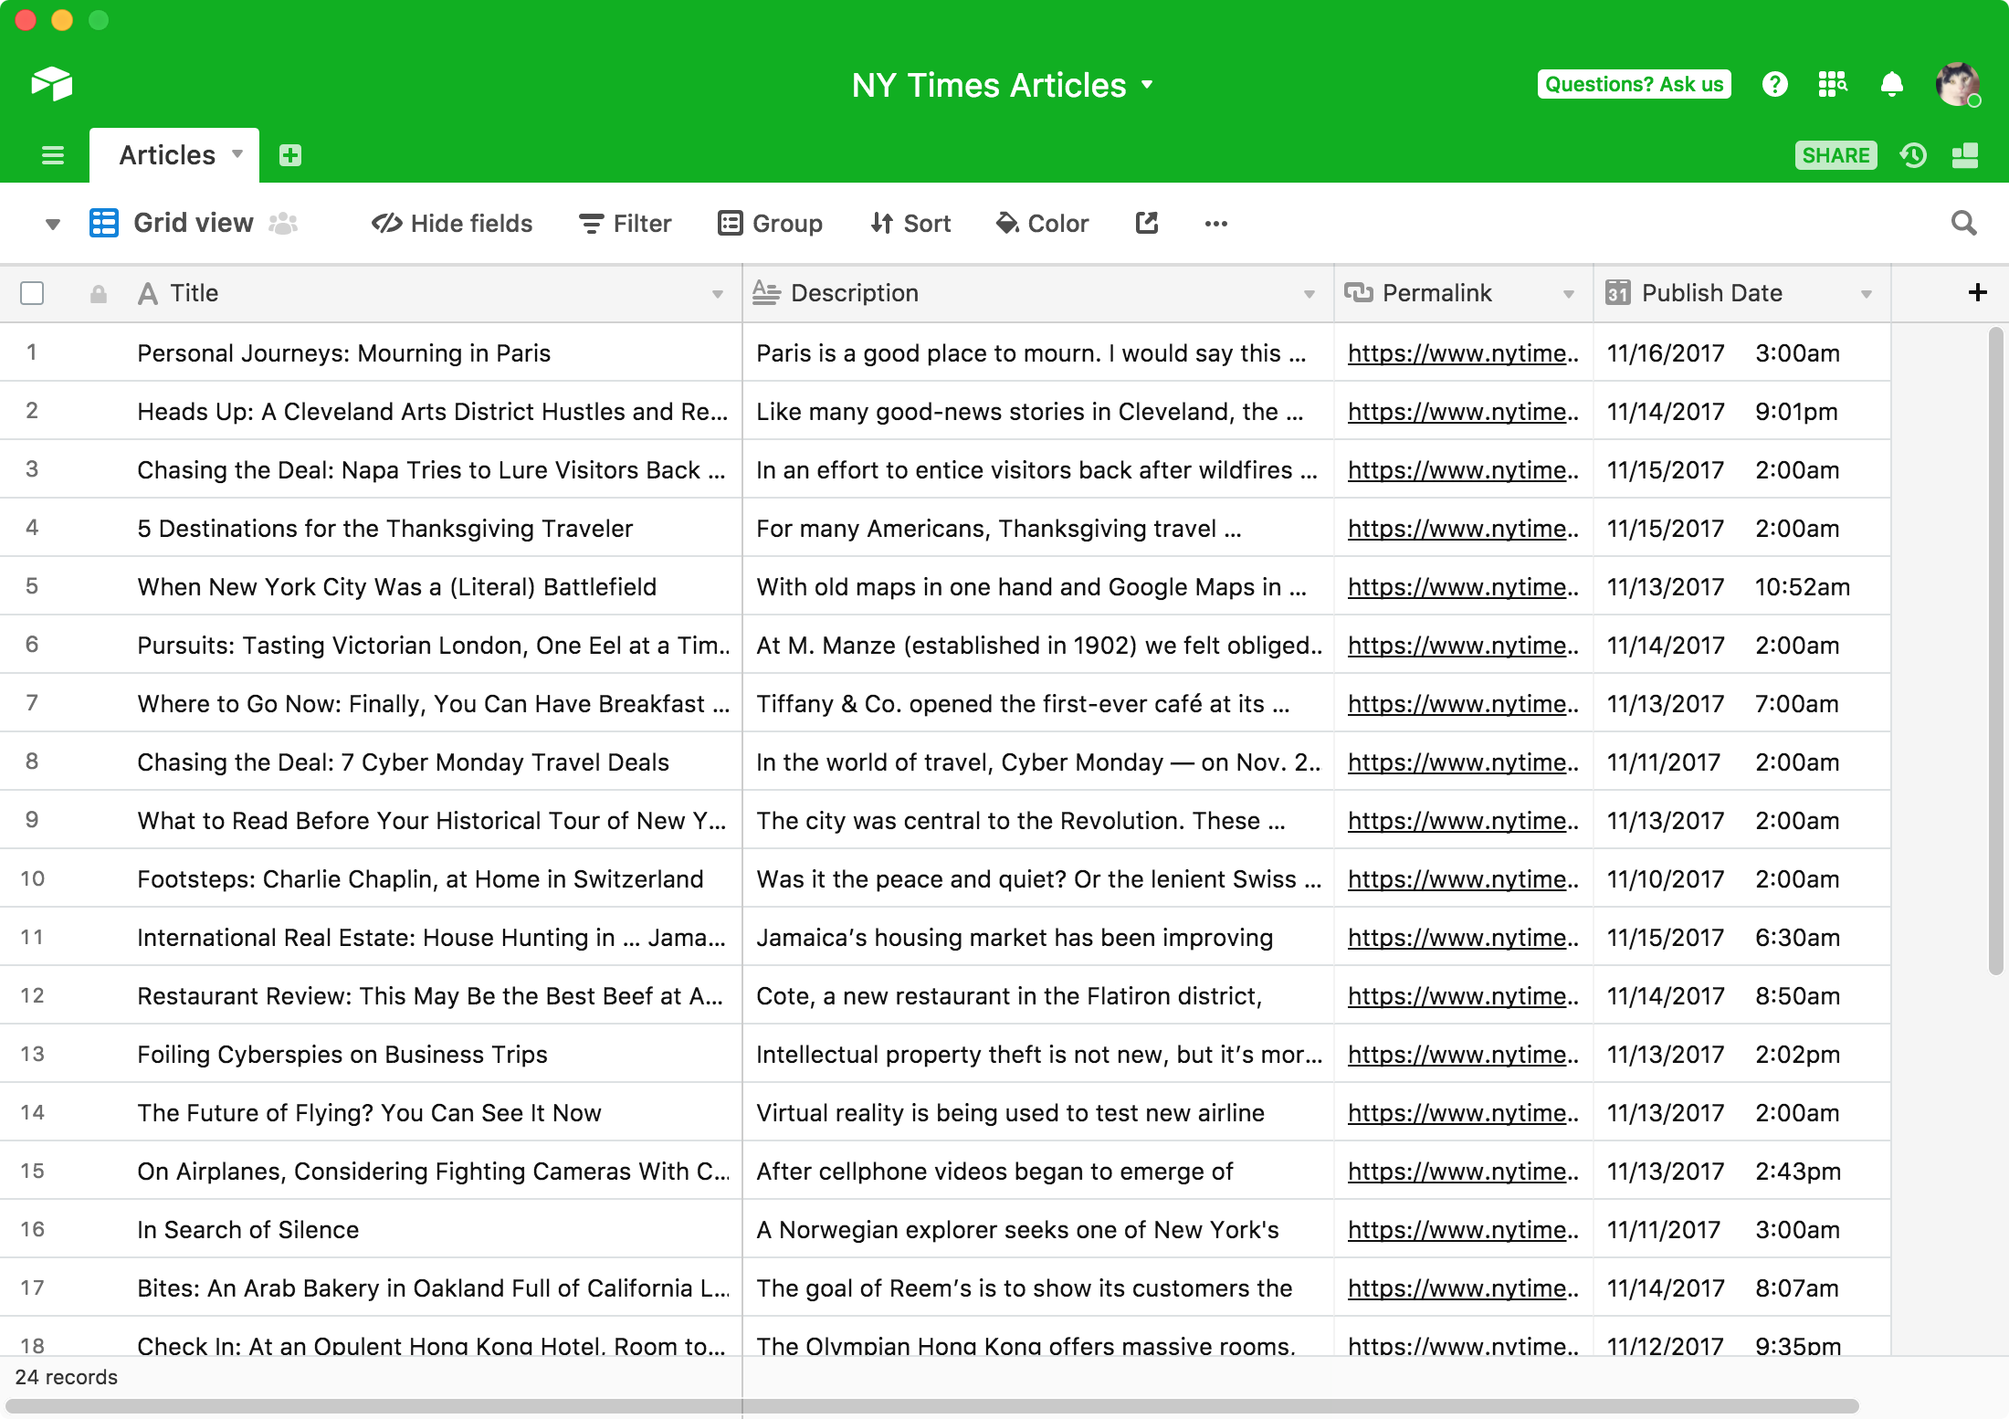Select title "Foiling Cyberspies on Business Trips"
Image resolution: width=2009 pixels, height=1419 pixels.
pyautogui.click(x=342, y=1055)
